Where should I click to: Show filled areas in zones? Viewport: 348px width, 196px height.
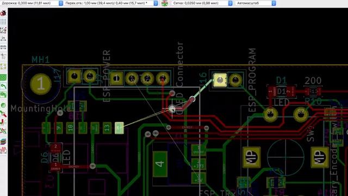coord(3,77)
